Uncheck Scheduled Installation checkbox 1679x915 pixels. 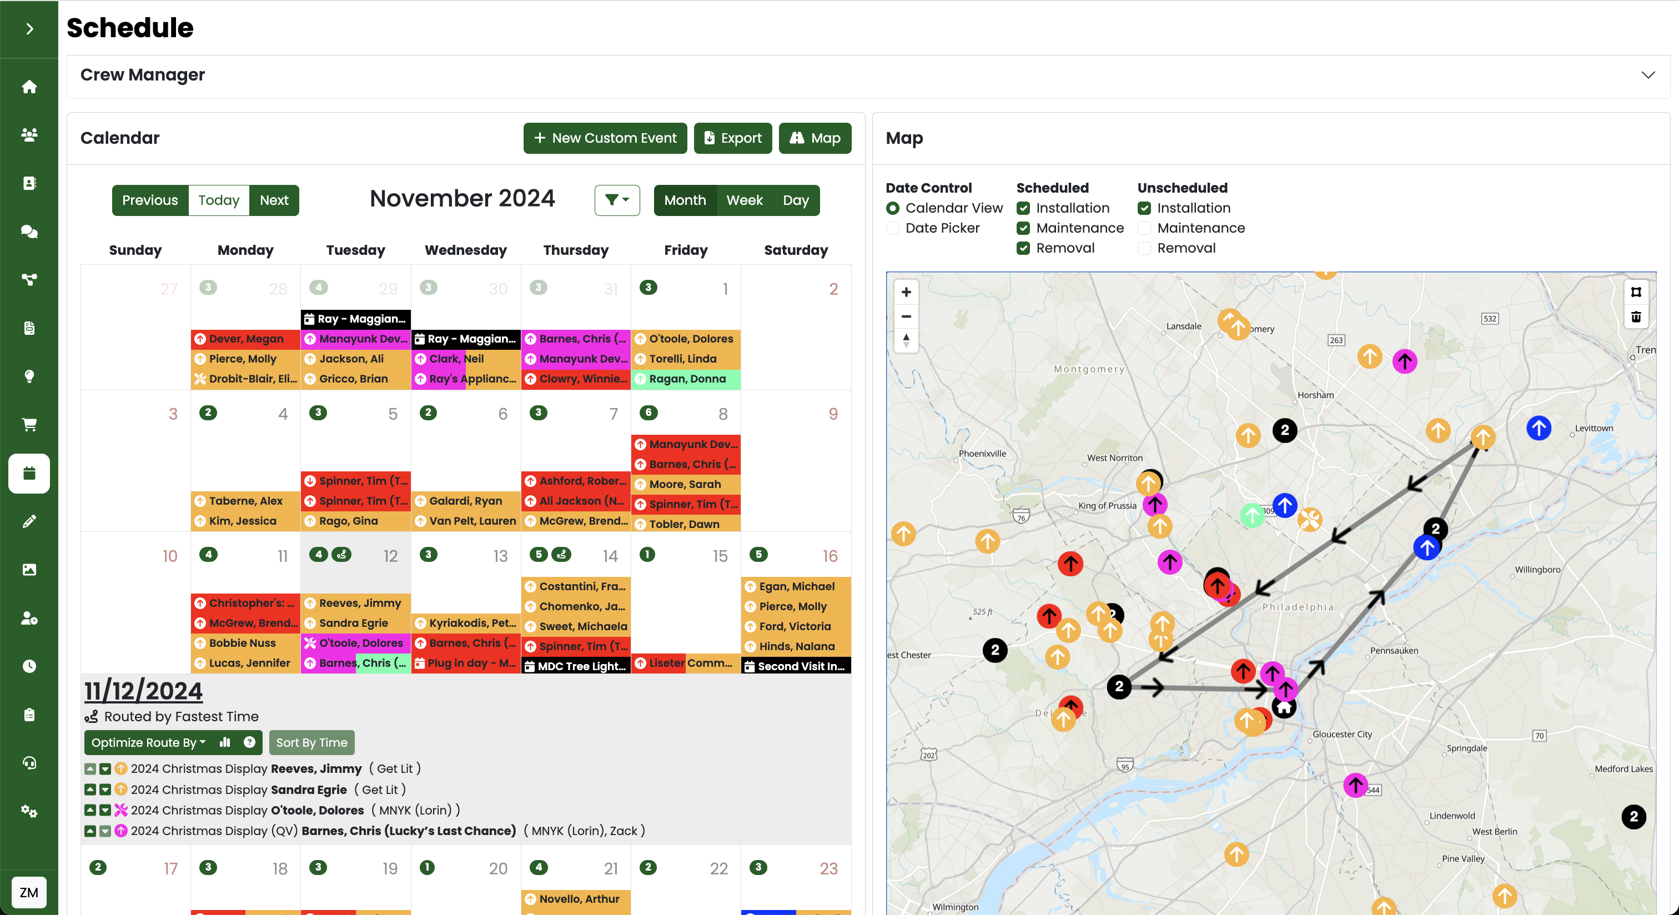pyautogui.click(x=1023, y=208)
